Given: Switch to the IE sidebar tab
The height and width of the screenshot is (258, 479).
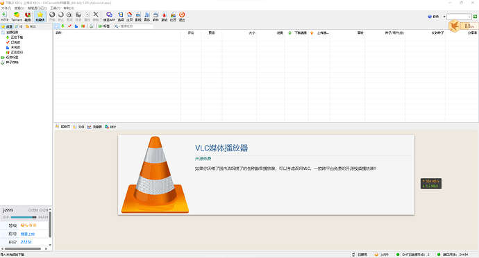Looking at the screenshot, I should tap(19, 26).
